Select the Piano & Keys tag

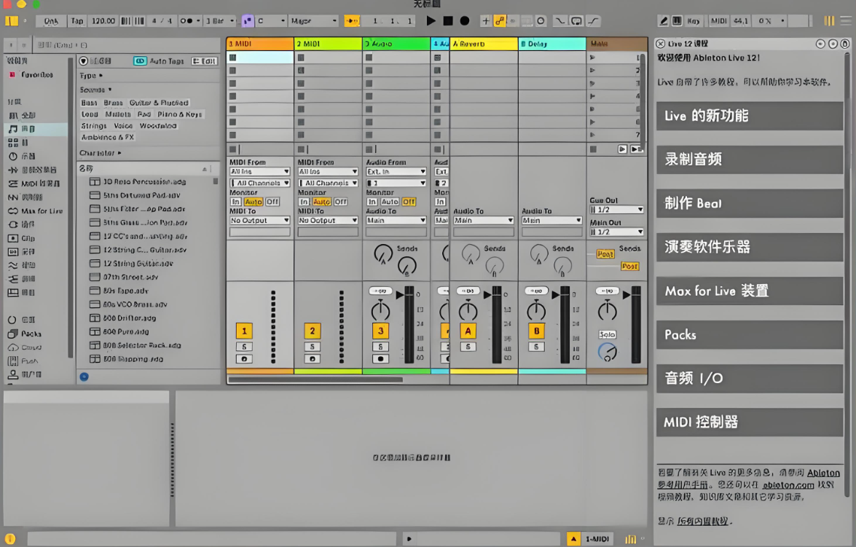tap(179, 114)
